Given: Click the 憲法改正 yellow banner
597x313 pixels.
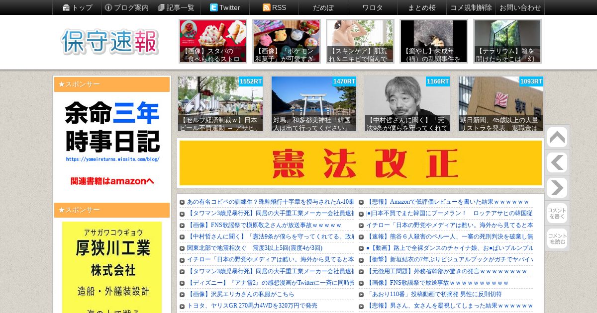Looking at the screenshot, I should tap(361, 163).
